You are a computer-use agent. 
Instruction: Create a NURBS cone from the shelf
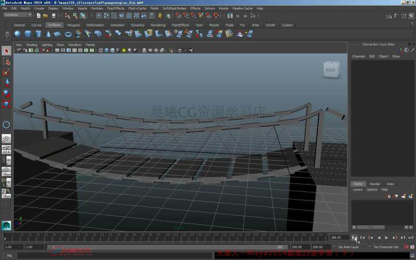48,34
